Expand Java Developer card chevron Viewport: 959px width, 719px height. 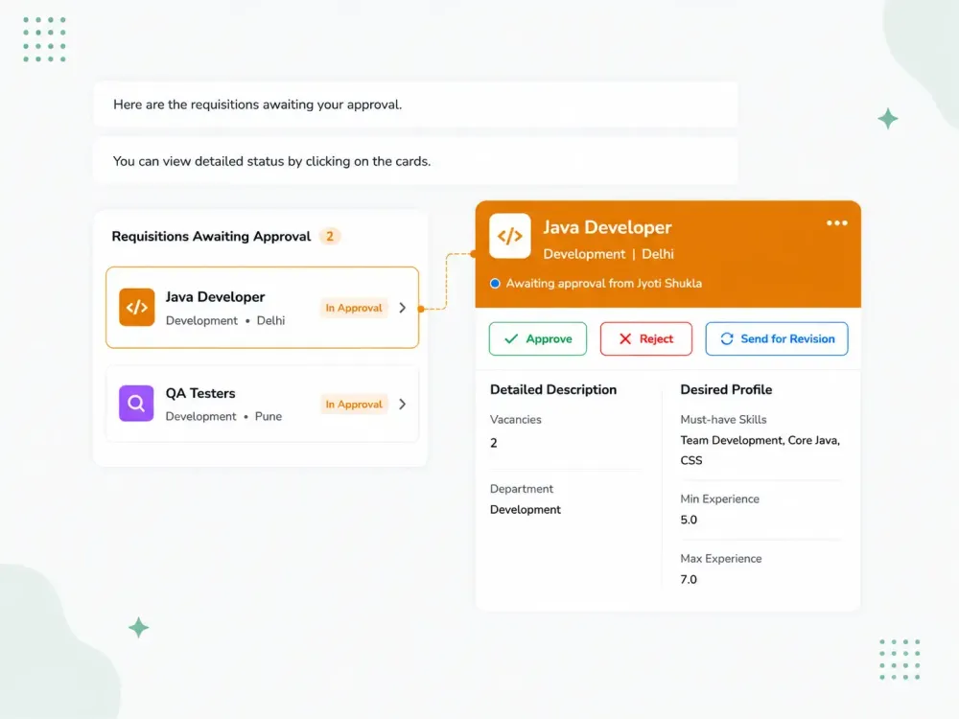[x=403, y=308]
